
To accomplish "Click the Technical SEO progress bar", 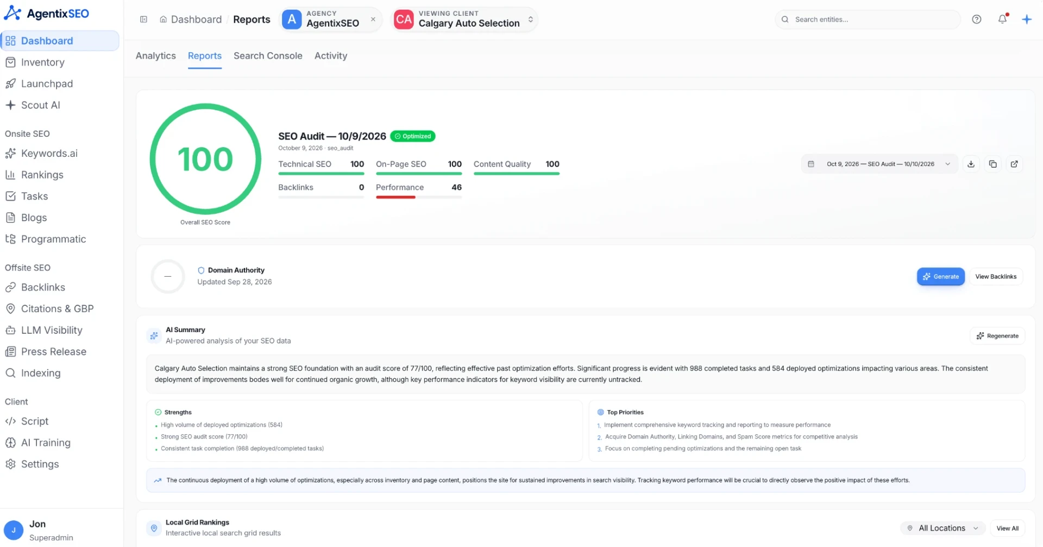I will pos(321,174).
